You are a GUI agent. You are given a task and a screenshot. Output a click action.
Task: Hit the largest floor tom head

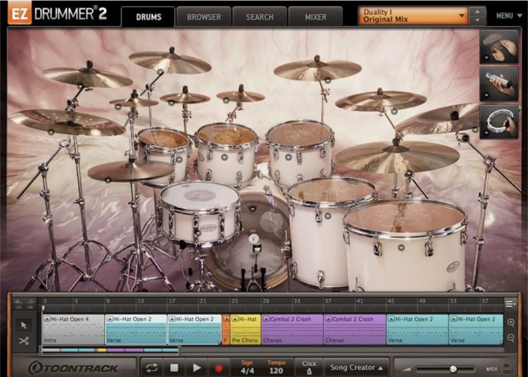[405, 218]
